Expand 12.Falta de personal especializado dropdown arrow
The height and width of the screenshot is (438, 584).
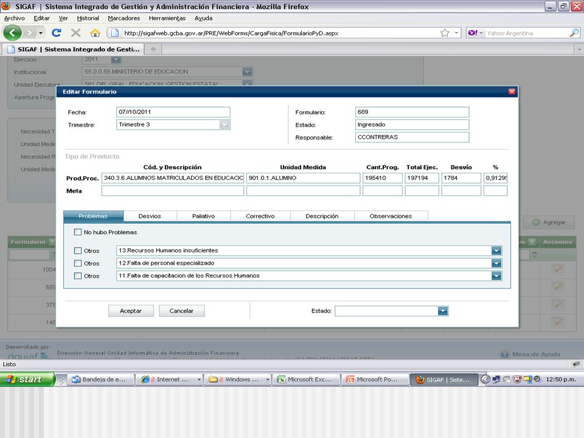496,263
